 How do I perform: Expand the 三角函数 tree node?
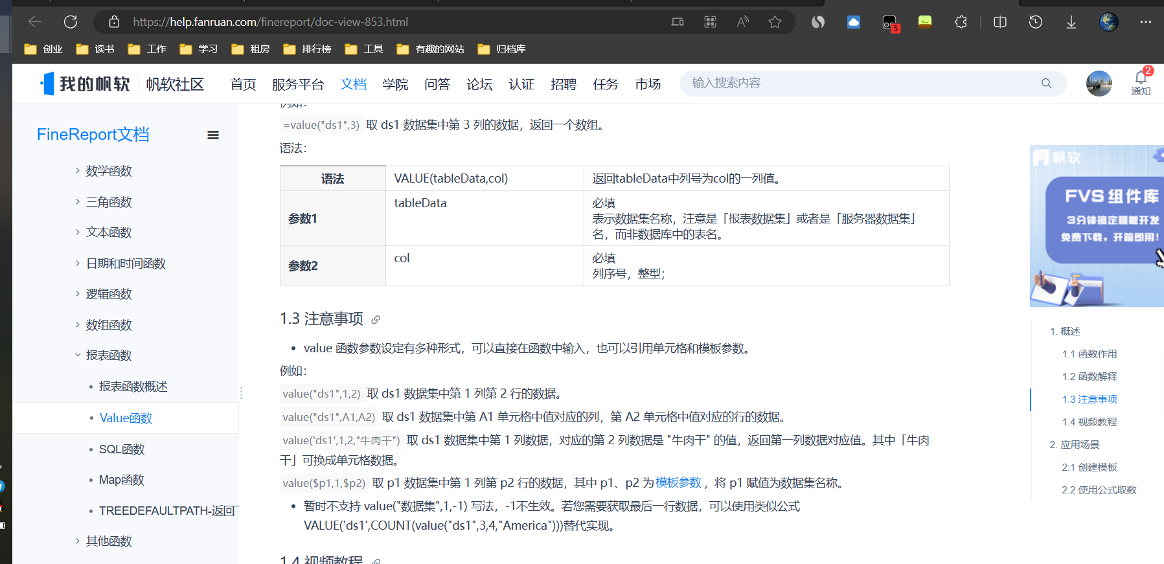(x=78, y=202)
